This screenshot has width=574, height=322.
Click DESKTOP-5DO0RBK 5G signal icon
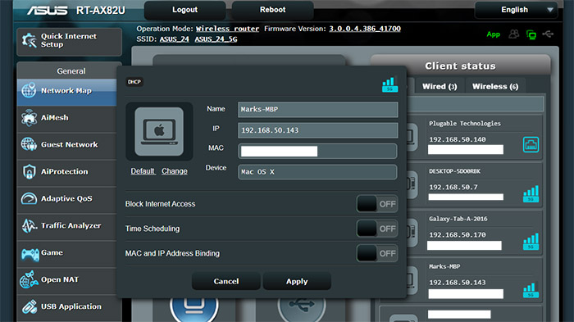click(531, 194)
